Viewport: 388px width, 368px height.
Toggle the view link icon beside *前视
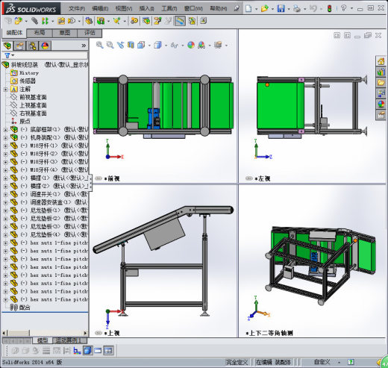pyautogui.click(x=98, y=178)
